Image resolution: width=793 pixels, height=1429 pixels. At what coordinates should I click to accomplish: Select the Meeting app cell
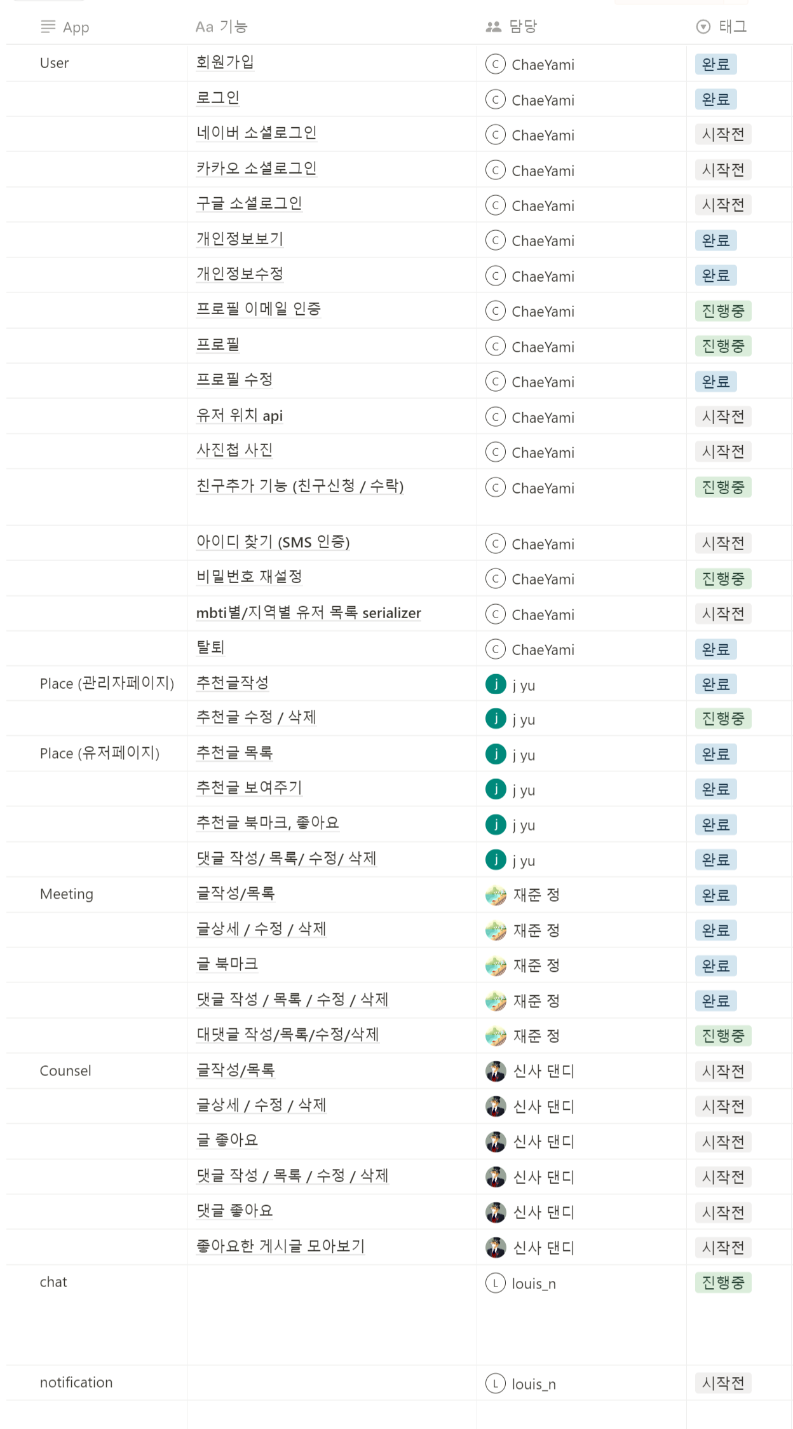pyautogui.click(x=97, y=894)
